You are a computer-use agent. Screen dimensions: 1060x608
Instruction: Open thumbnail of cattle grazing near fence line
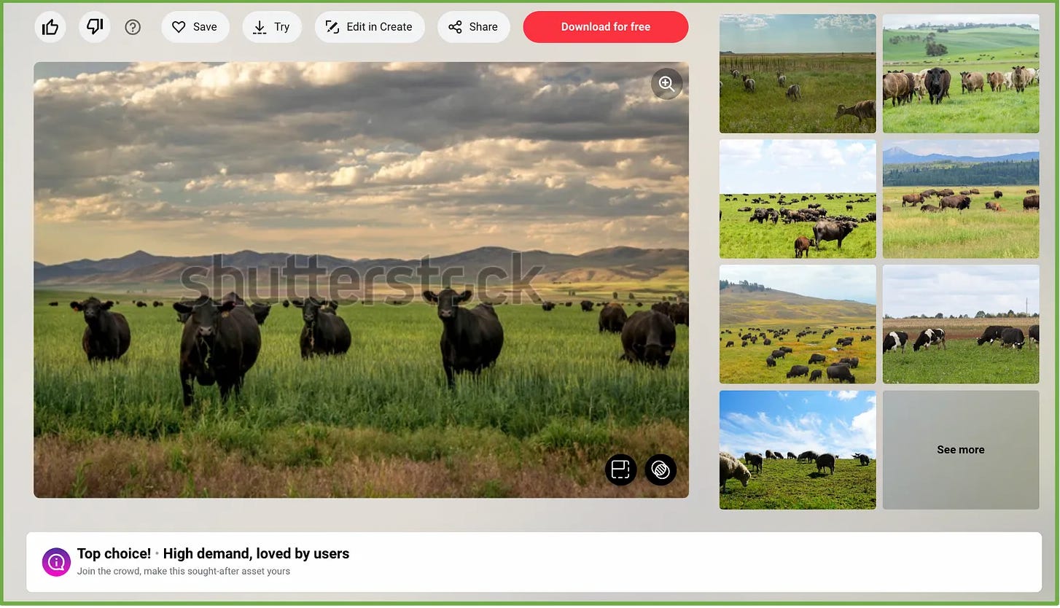798,74
